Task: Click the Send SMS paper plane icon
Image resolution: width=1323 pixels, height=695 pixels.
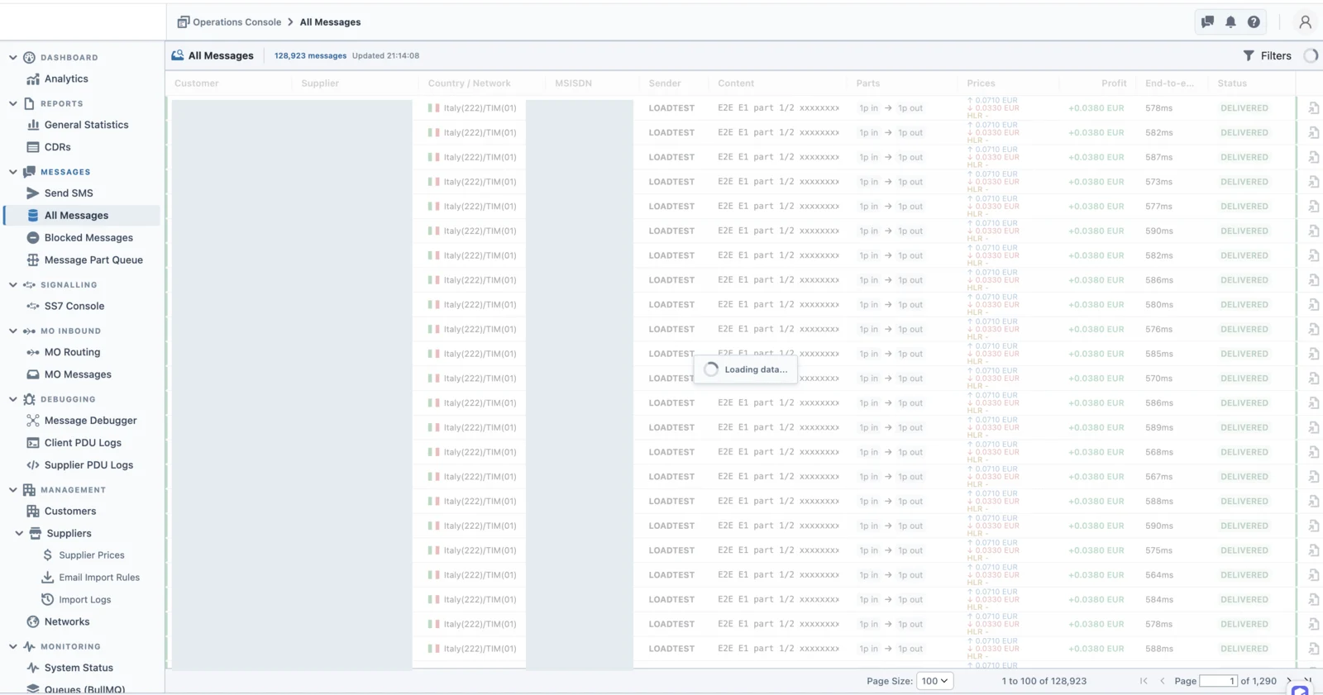Action: pyautogui.click(x=33, y=193)
